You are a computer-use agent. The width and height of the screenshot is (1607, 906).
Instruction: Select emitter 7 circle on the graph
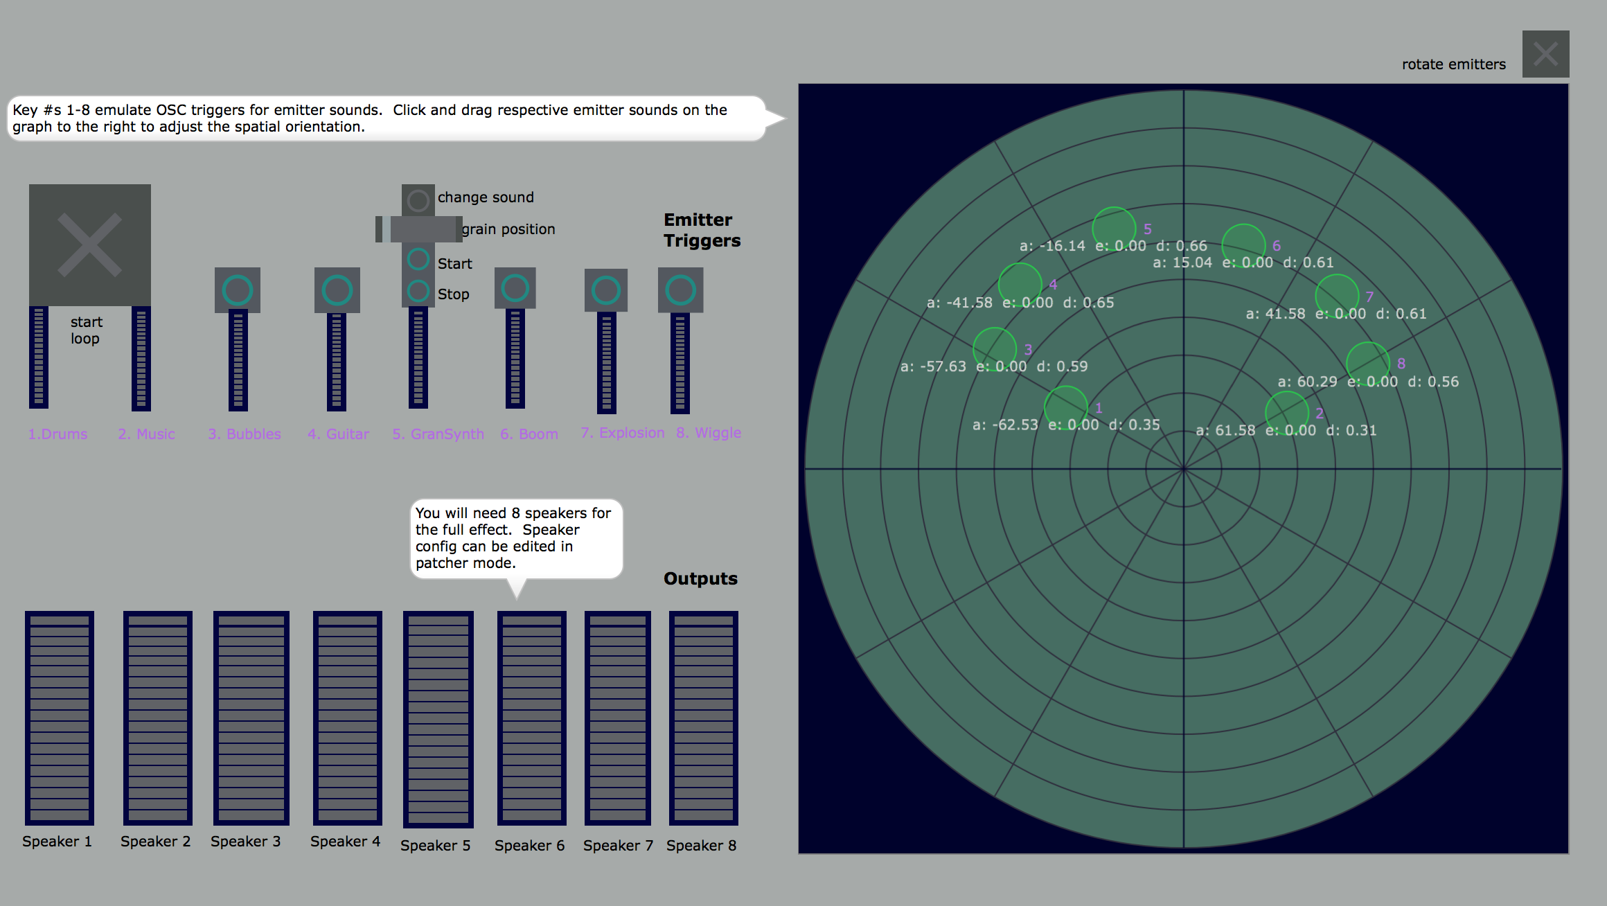click(x=1337, y=296)
